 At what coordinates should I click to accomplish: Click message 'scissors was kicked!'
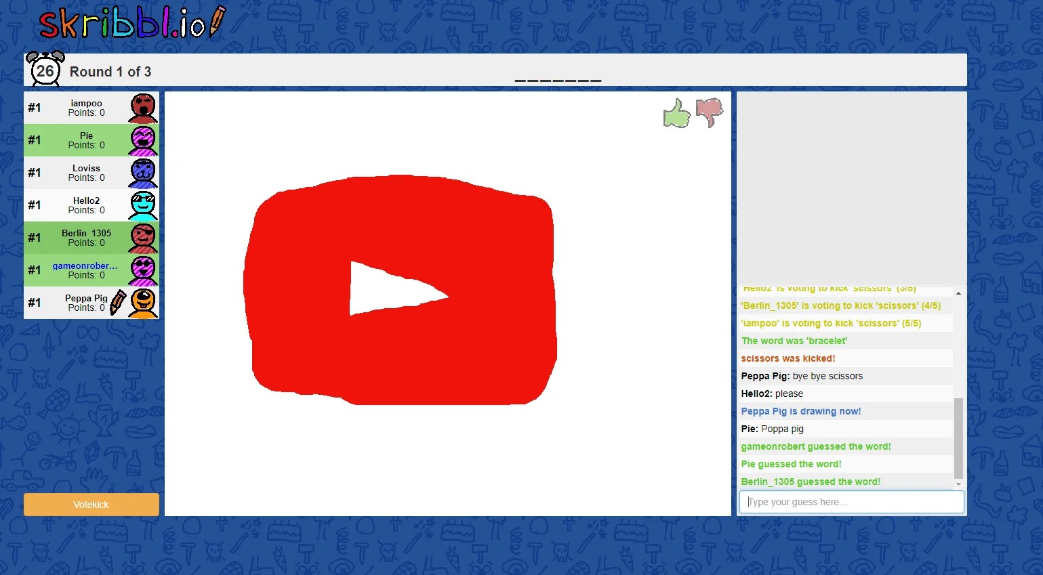coord(788,358)
